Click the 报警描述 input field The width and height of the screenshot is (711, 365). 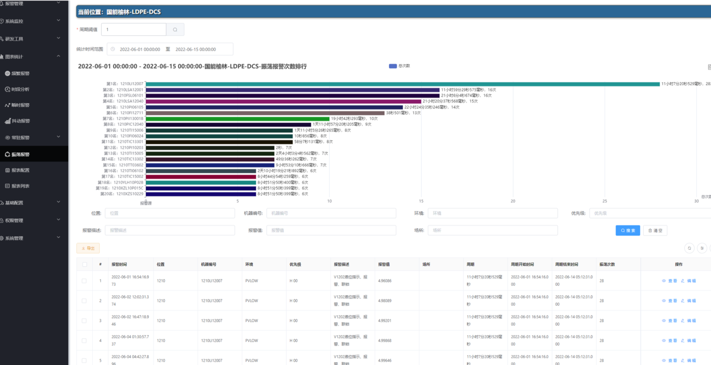click(x=170, y=231)
